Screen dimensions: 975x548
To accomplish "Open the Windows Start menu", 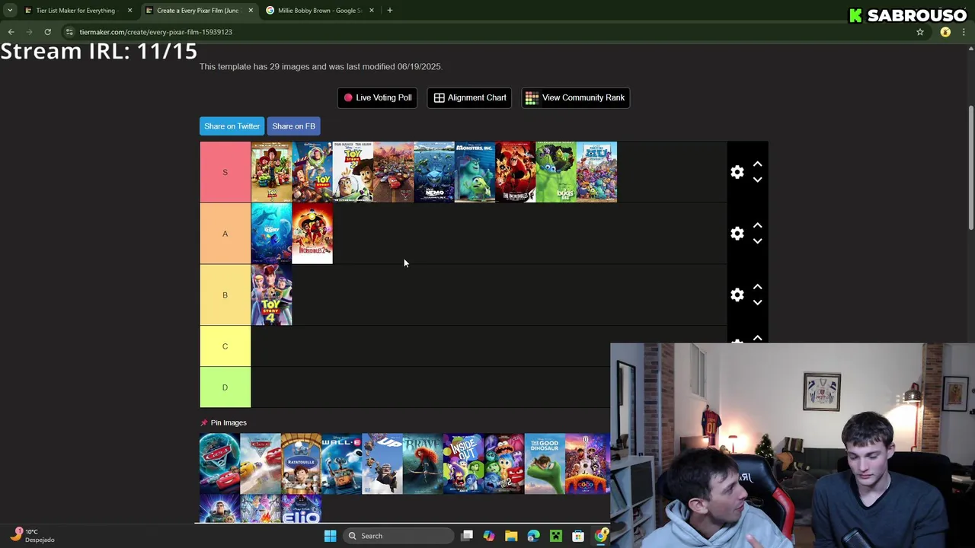I will [330, 536].
